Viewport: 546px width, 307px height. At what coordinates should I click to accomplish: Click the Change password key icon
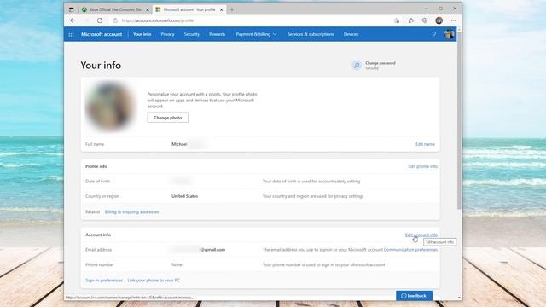357,65
